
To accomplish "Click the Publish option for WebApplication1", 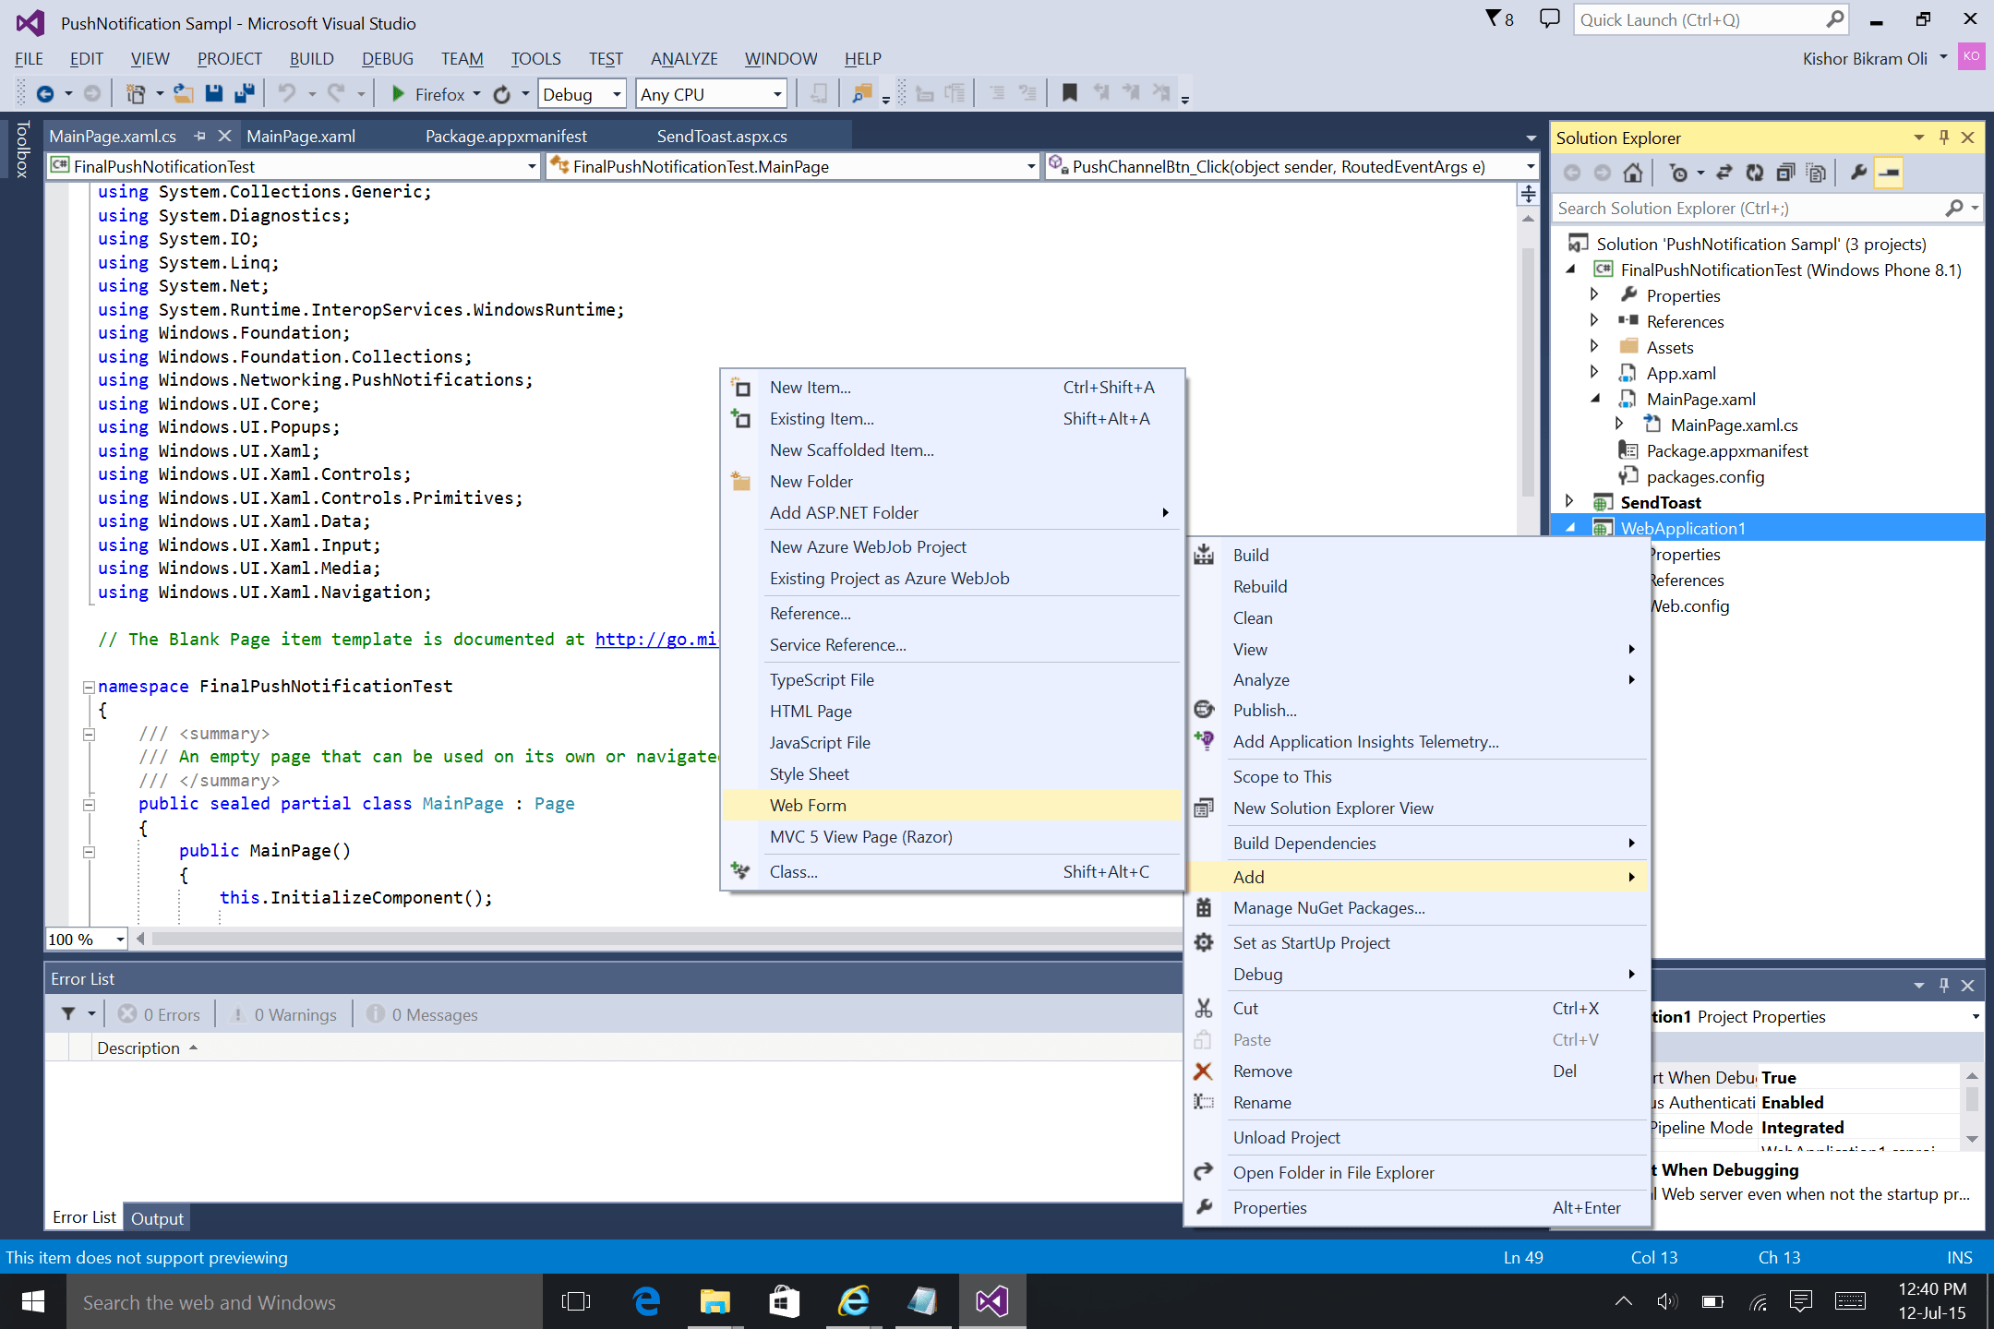I will pos(1264,709).
